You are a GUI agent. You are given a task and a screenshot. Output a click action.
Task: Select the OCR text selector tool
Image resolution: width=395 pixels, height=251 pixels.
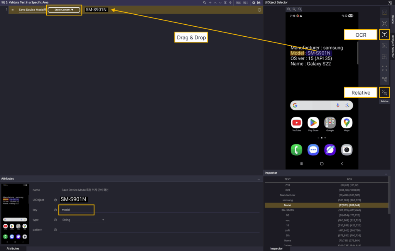384,35
